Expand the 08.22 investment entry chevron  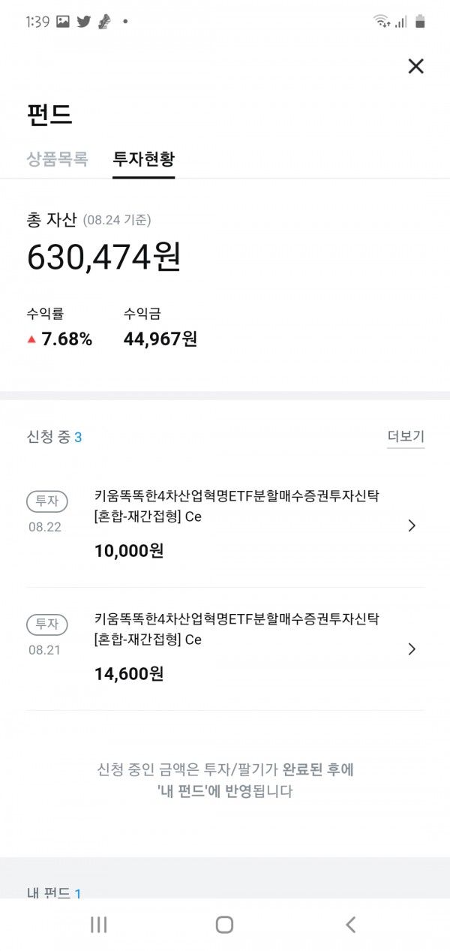[x=411, y=525]
